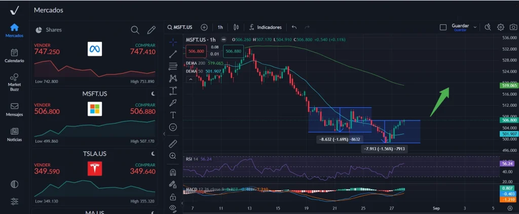
Task: Redo the chart action
Action: pyautogui.click(x=307, y=27)
